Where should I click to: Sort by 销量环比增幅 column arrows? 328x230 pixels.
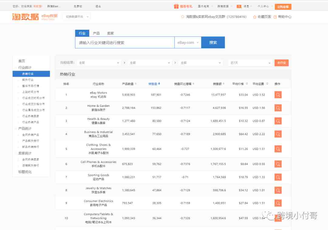pos(193,84)
